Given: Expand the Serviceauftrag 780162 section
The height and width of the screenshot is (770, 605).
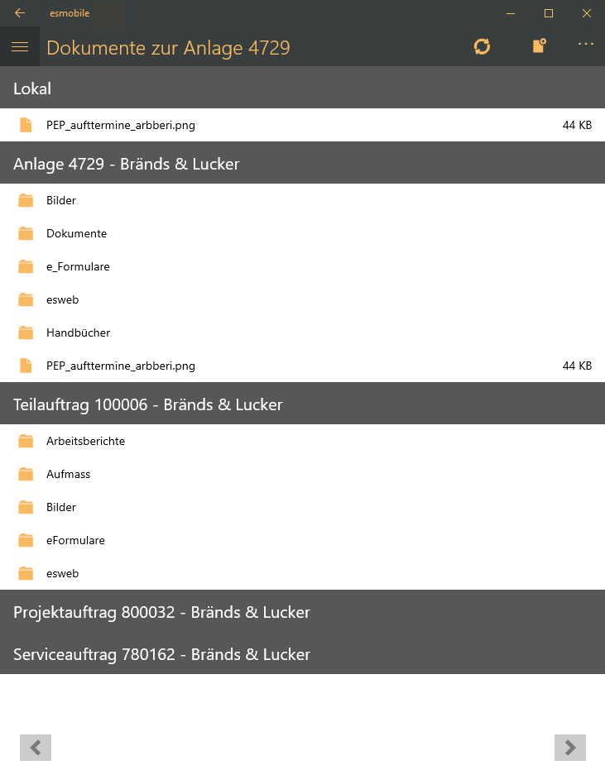Looking at the screenshot, I should [302, 653].
